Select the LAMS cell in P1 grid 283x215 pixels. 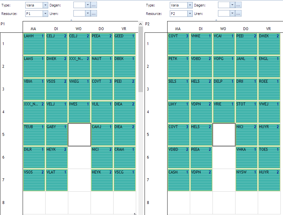[x=34, y=66]
